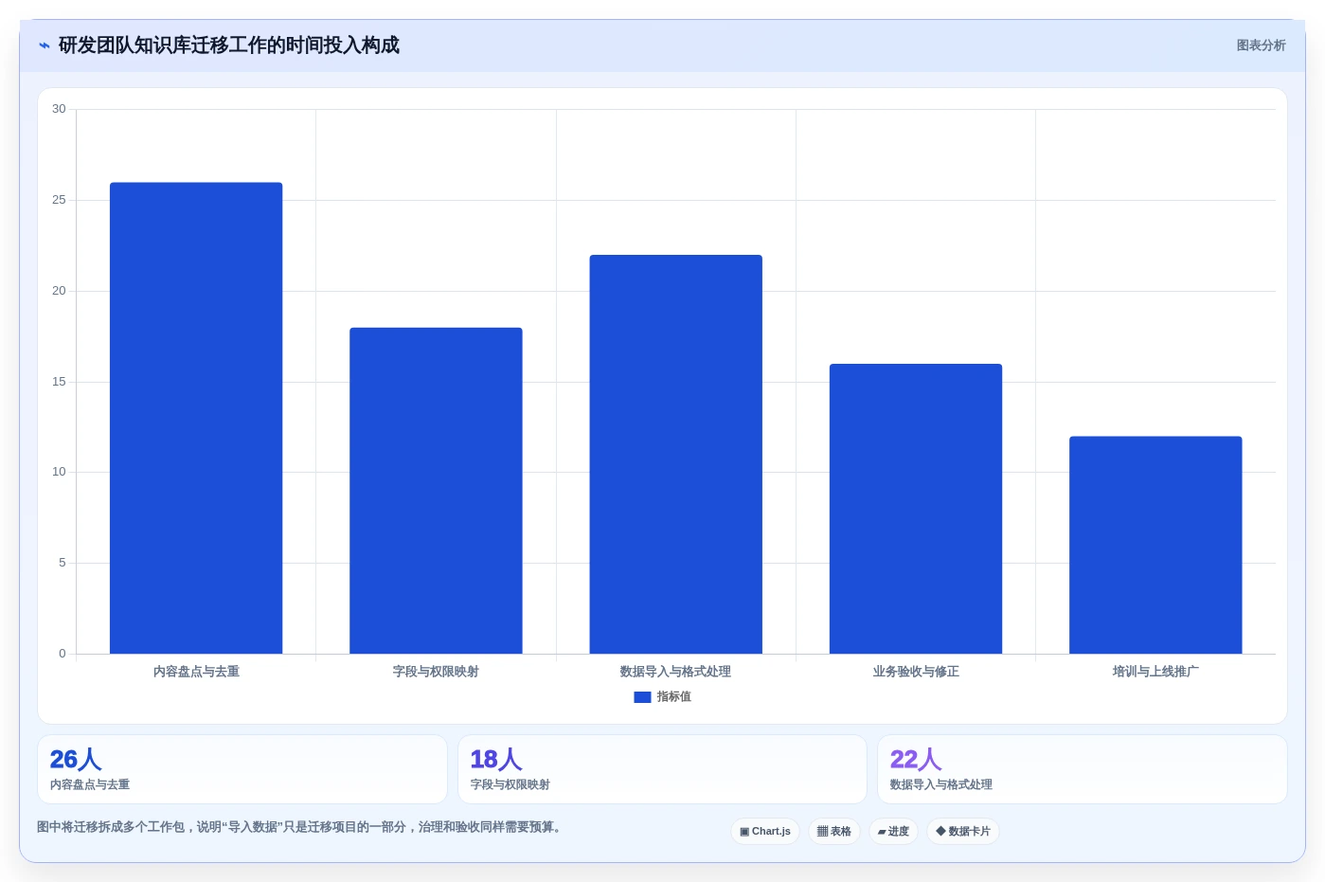Click the x-axis label 培训与上线推广
This screenshot has width=1325, height=882.
click(x=1155, y=672)
